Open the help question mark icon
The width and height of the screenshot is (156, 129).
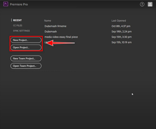click(142, 4)
